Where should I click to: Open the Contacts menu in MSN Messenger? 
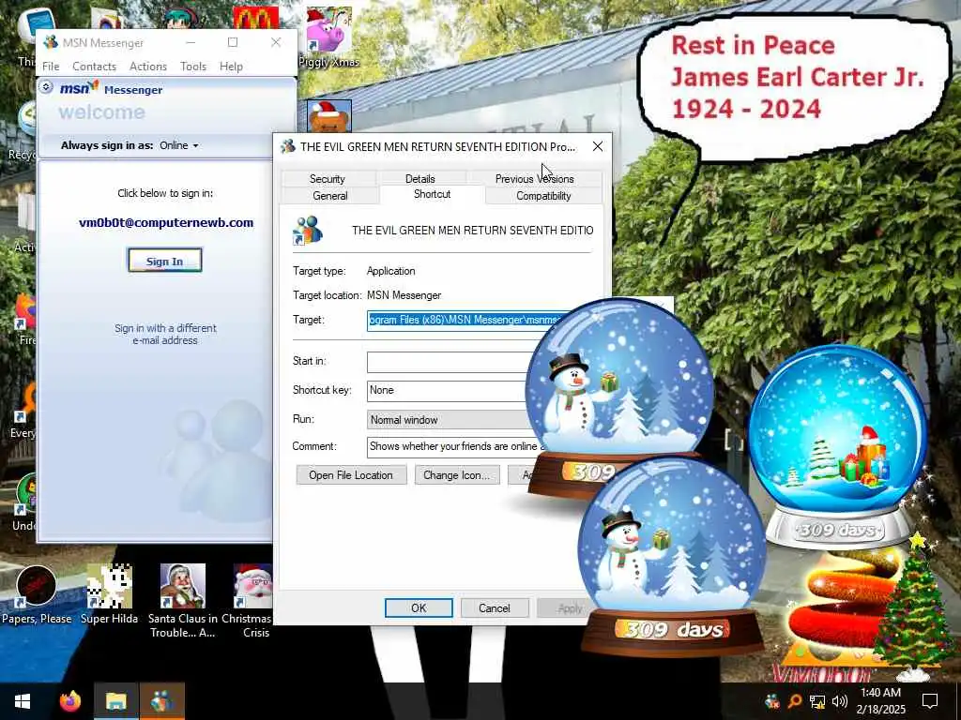click(x=95, y=67)
